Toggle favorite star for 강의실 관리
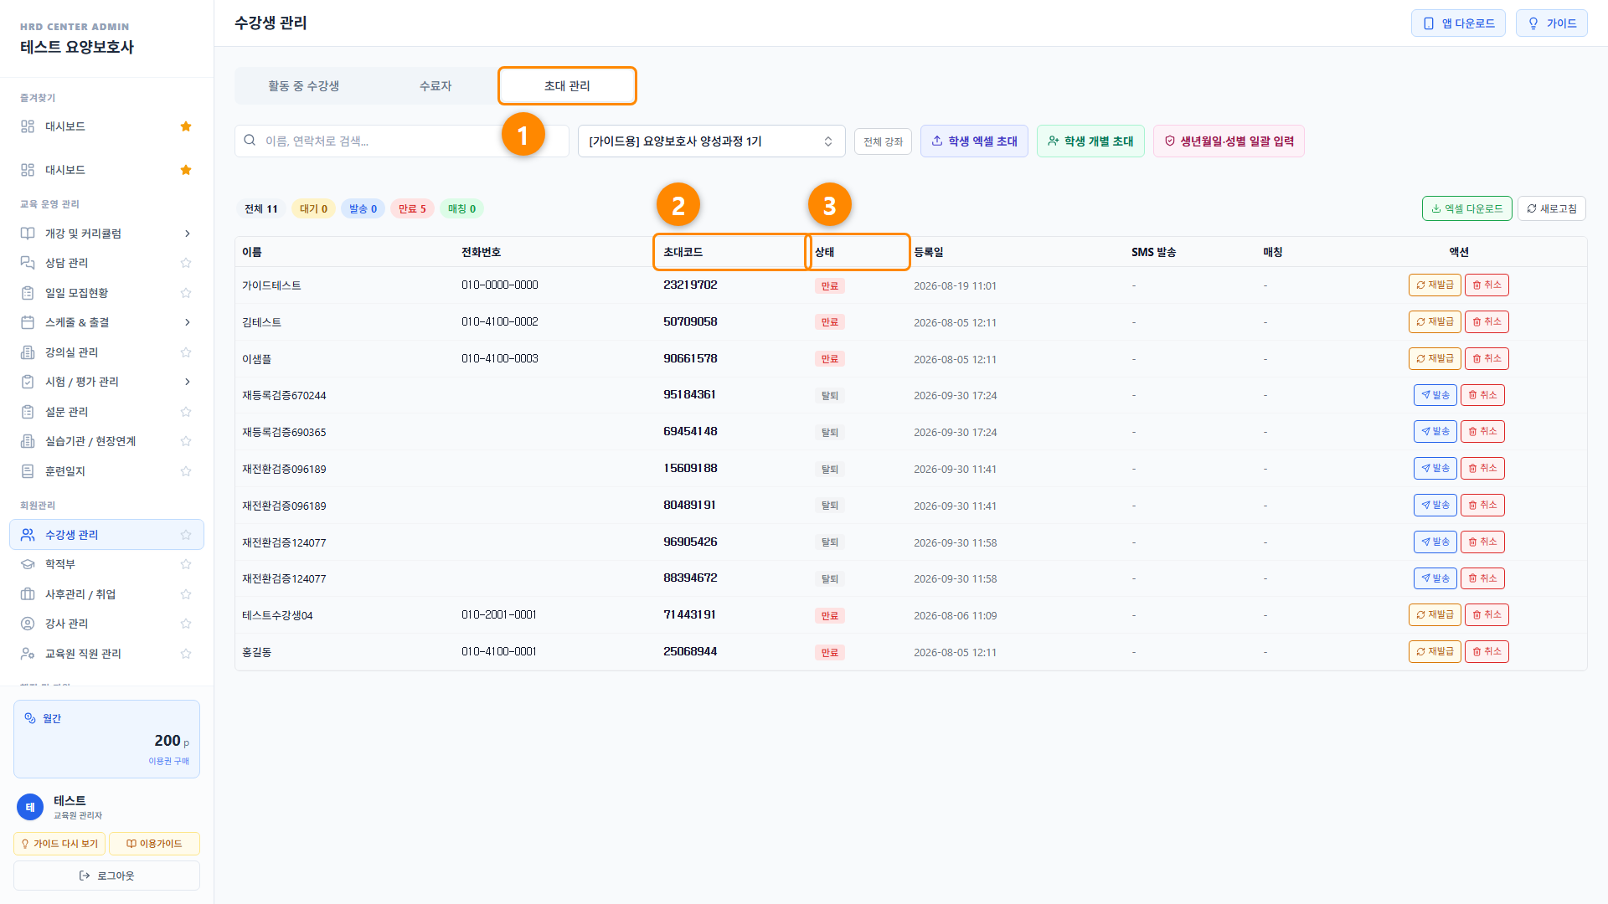Screen dimensions: 1608x904 (x=186, y=352)
